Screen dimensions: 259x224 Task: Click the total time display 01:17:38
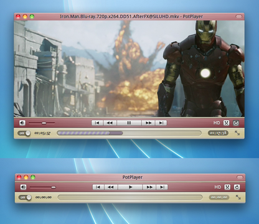[218, 133]
